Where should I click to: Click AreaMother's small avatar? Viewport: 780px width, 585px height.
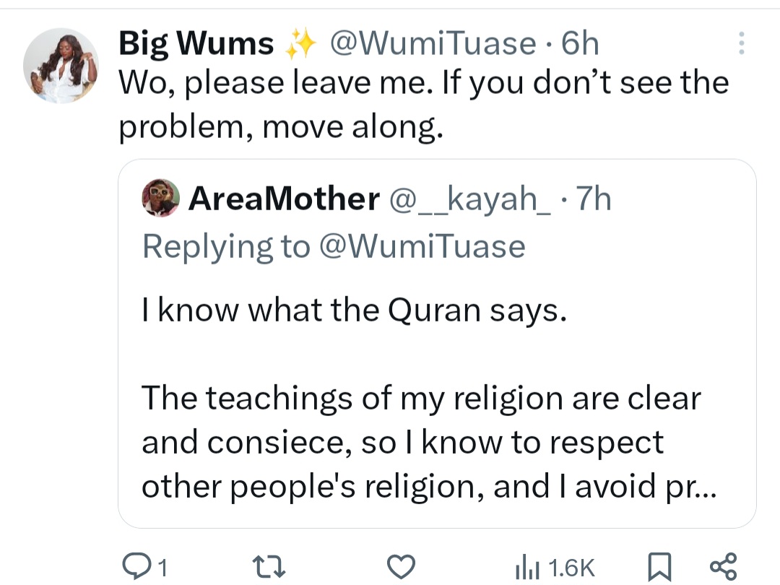tap(162, 197)
